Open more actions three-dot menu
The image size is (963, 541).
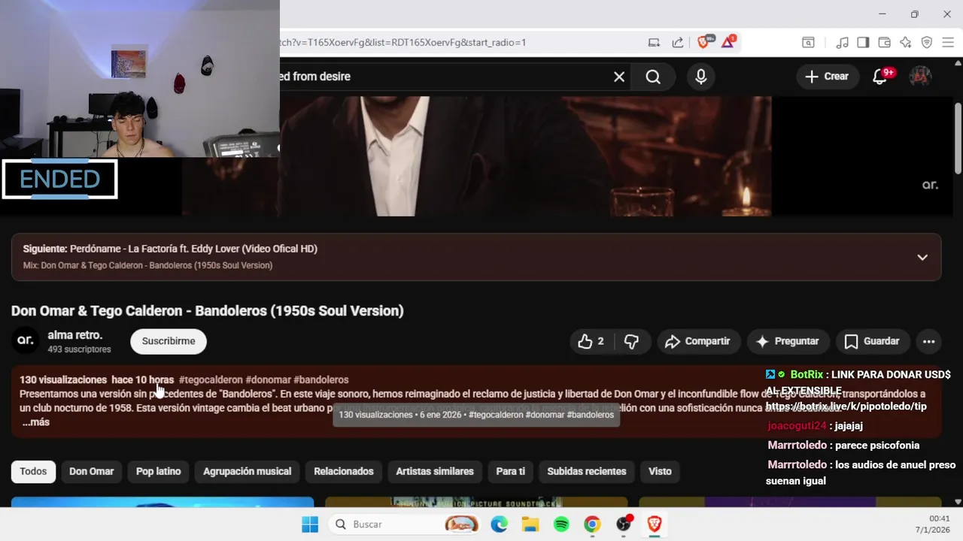point(929,341)
